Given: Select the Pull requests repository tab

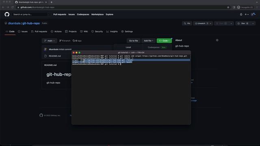Looking at the screenshot, I should pos(39,32).
